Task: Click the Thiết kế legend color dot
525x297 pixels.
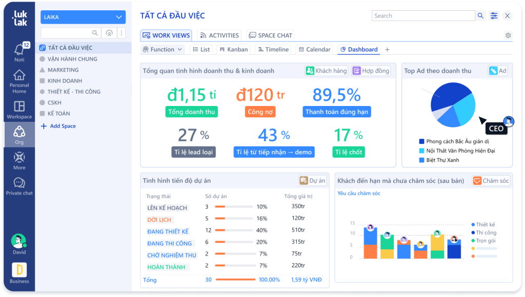Action: [x=472, y=225]
